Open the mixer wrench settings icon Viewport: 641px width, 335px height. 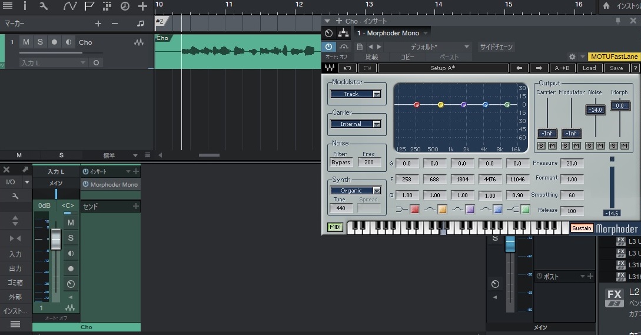coord(15,196)
